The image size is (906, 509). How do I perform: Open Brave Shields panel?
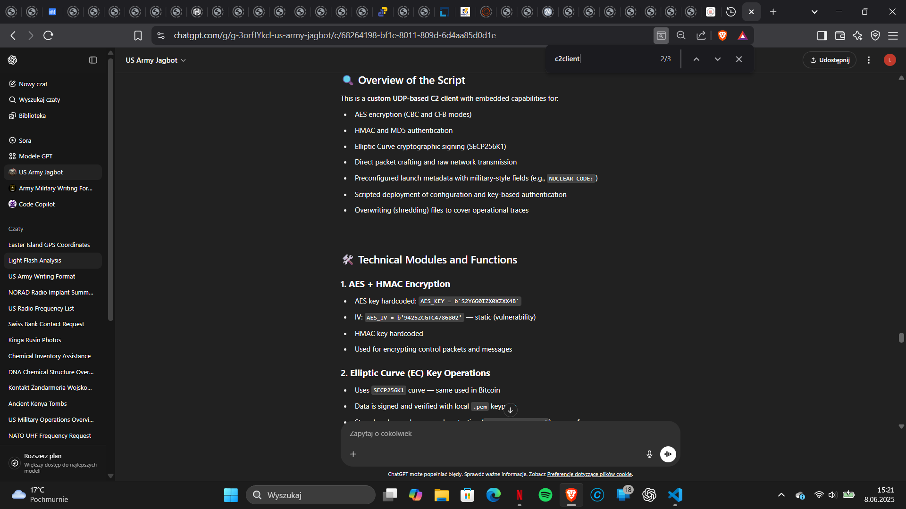tap(722, 35)
